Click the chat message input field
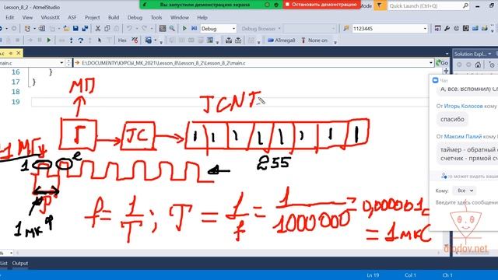Screen dimensions: 498x280 pyautogui.click(x=467, y=202)
